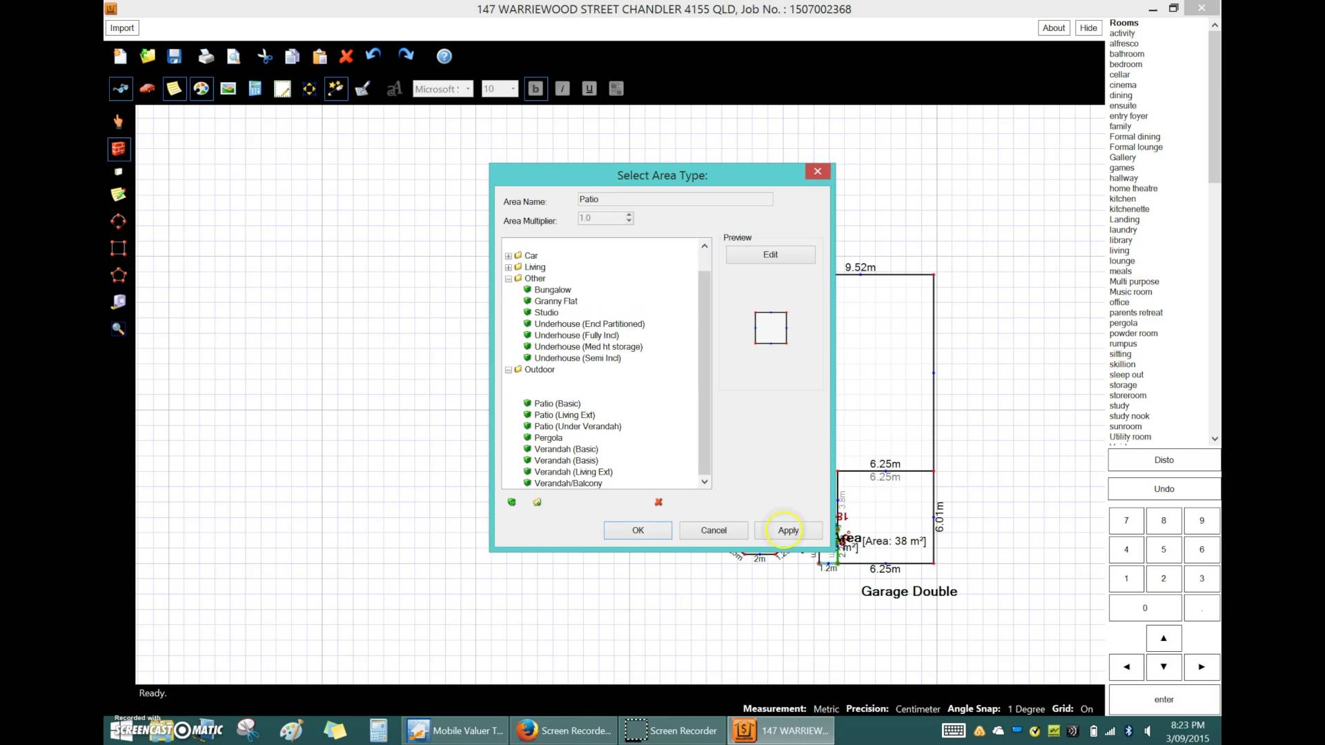Click the blue Redo arrow icon
This screenshot has width=1325, height=745.
(406, 55)
